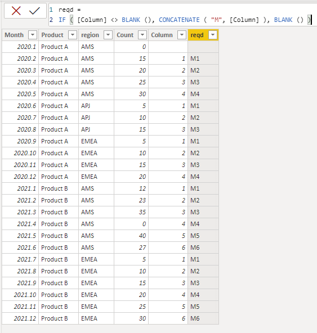Select Column value 6 in row 2021.6
Screen dimensions: 317x333
click(168, 247)
